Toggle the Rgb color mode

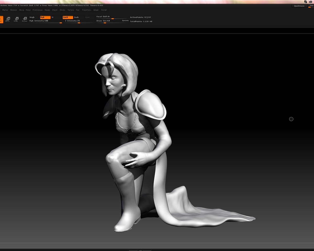click(45, 17)
